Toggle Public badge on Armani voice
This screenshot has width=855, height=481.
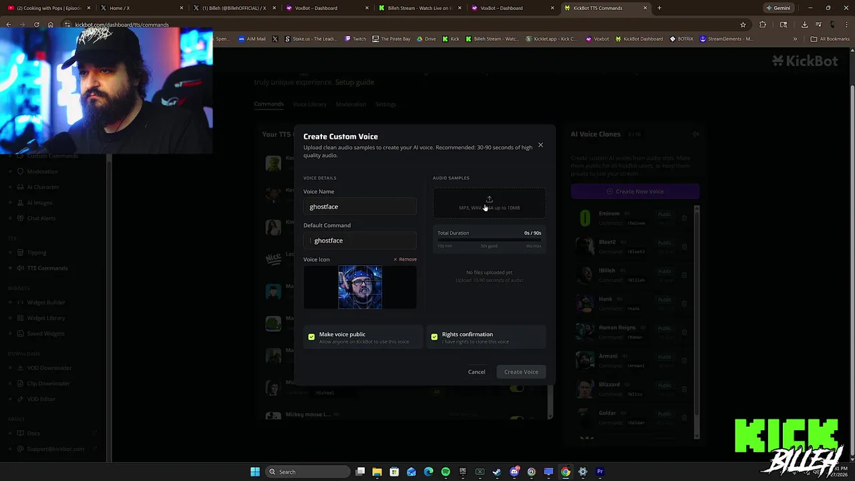pos(665,357)
